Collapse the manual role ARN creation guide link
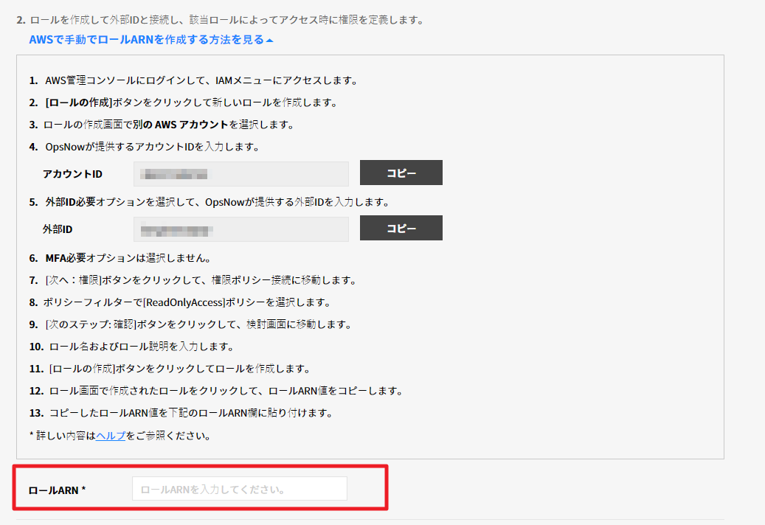765x525 pixels. [x=146, y=40]
